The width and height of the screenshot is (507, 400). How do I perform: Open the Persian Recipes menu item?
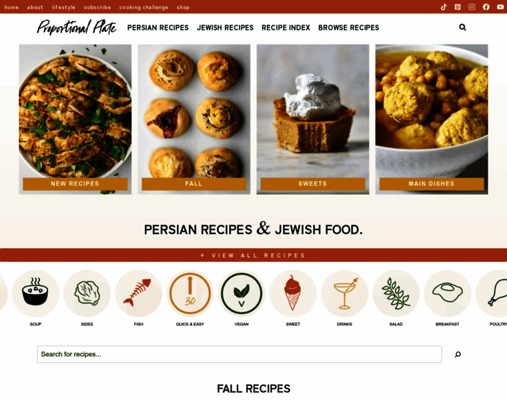coord(158,28)
